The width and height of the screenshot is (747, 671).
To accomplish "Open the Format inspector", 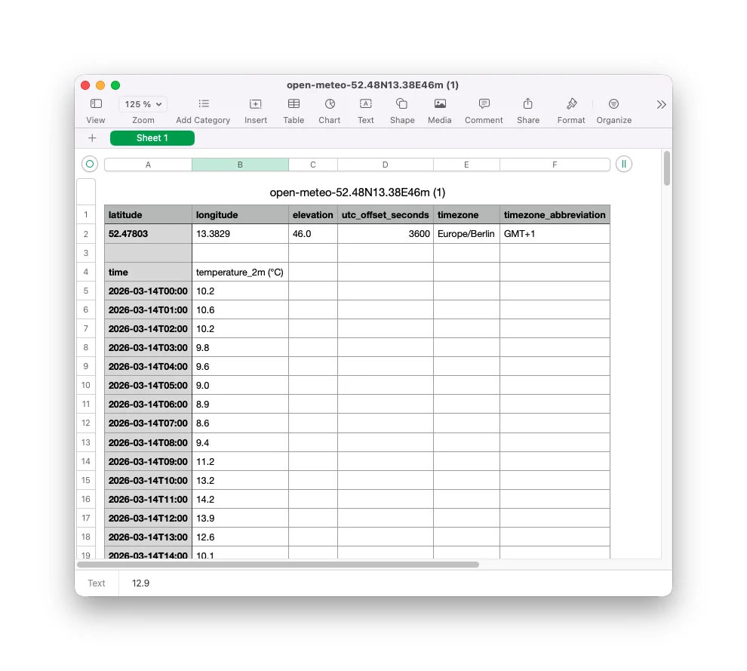I will click(x=570, y=106).
